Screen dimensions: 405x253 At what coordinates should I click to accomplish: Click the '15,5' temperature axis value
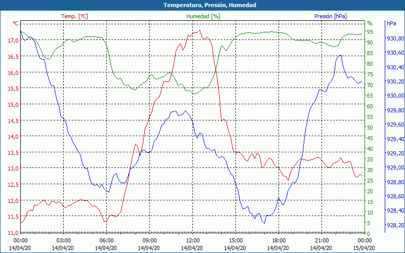coord(14,89)
